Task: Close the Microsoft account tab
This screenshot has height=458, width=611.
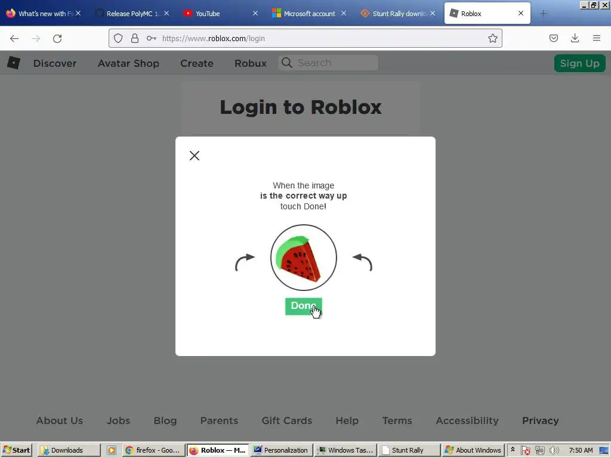Action: (344, 13)
